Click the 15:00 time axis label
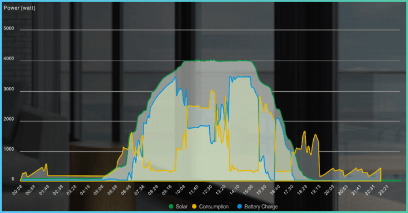The image size is (408, 213). tap(248, 190)
